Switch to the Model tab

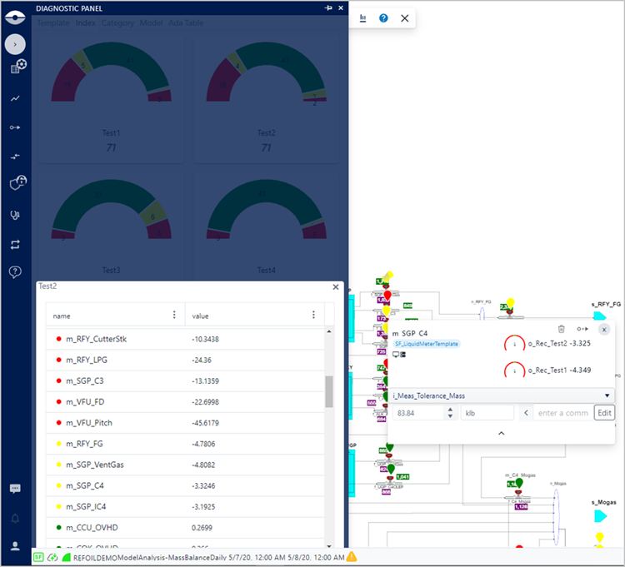pyautogui.click(x=152, y=23)
